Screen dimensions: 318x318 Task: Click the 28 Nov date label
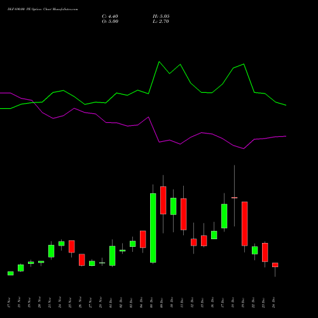pyautogui.click(x=100, y=303)
